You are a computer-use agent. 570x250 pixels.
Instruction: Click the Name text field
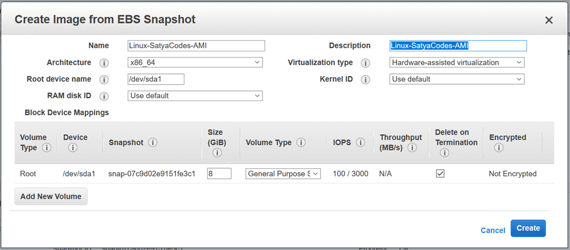(196, 46)
